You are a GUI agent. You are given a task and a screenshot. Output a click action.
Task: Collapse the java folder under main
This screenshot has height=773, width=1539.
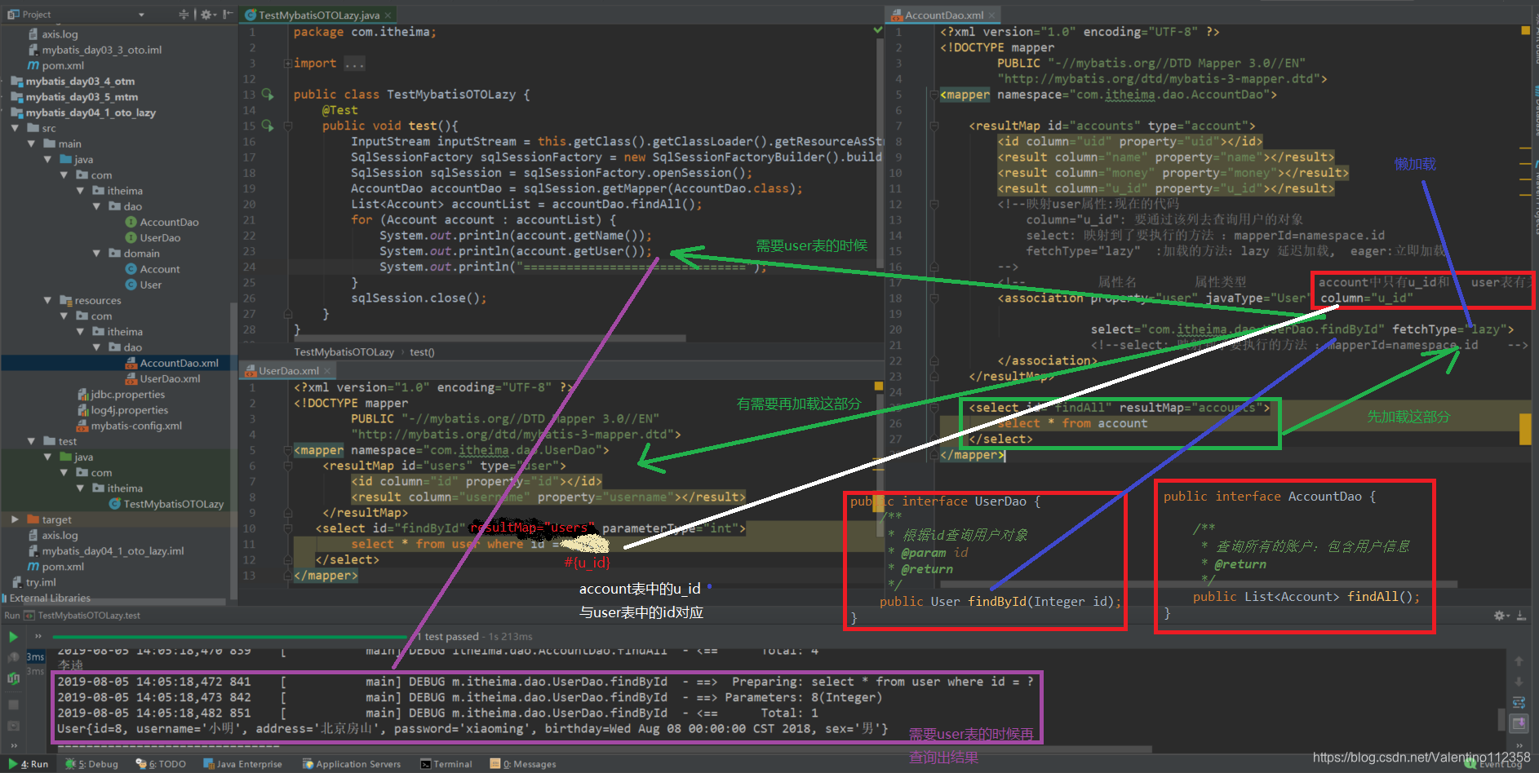pos(48,159)
